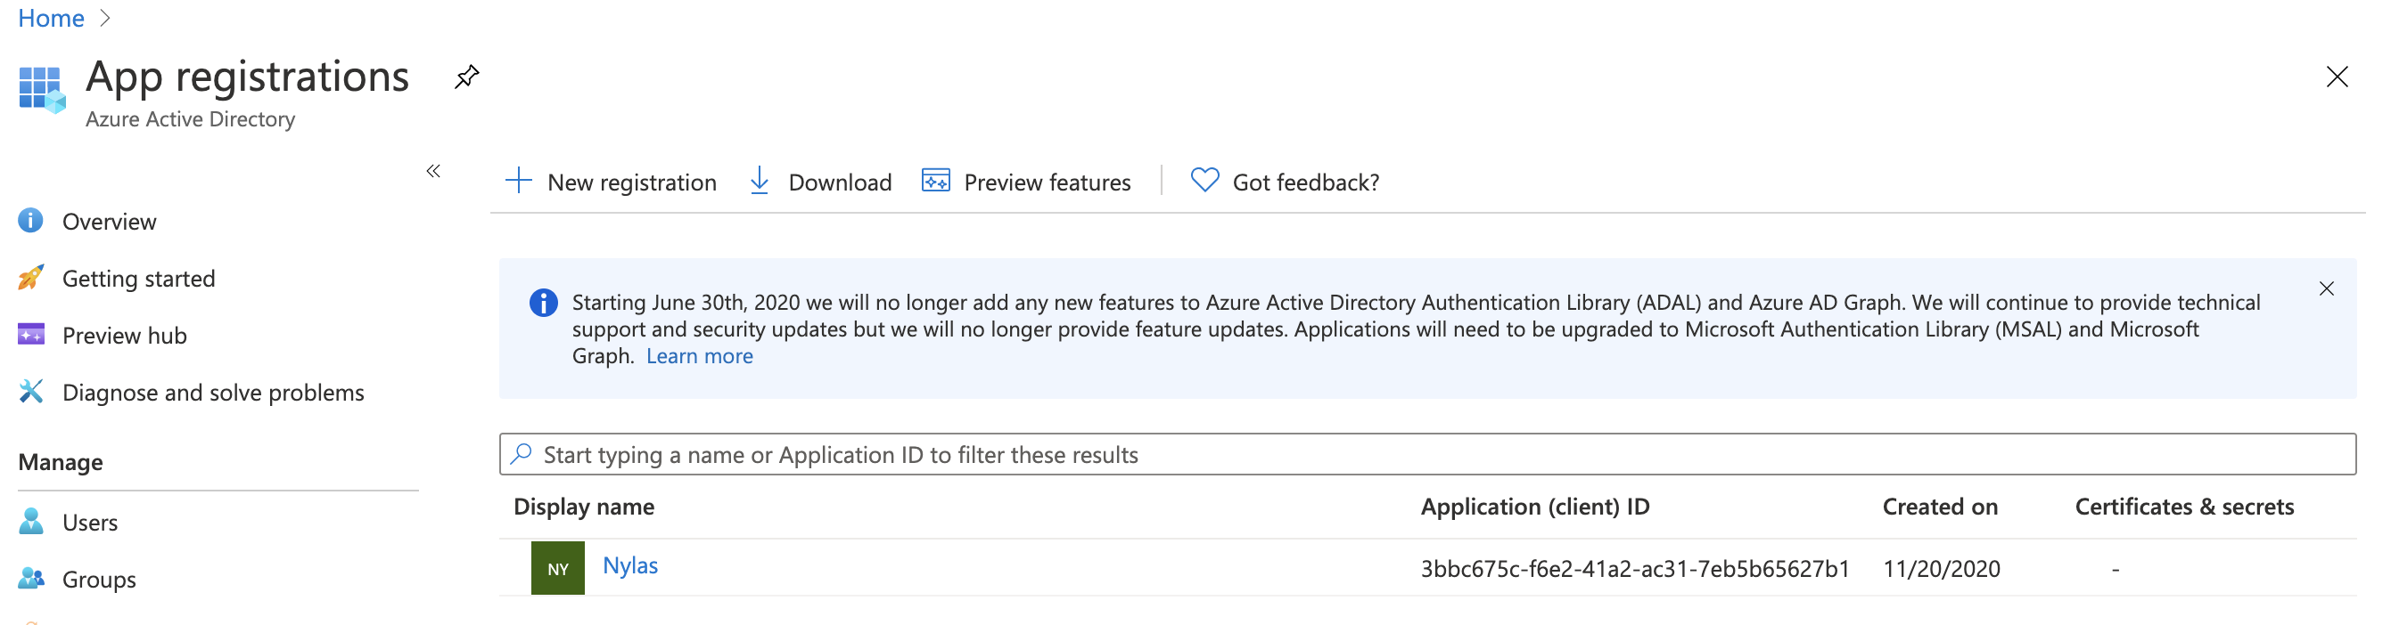Click the Download button label
The height and width of the screenshot is (625, 2391).
click(x=840, y=183)
